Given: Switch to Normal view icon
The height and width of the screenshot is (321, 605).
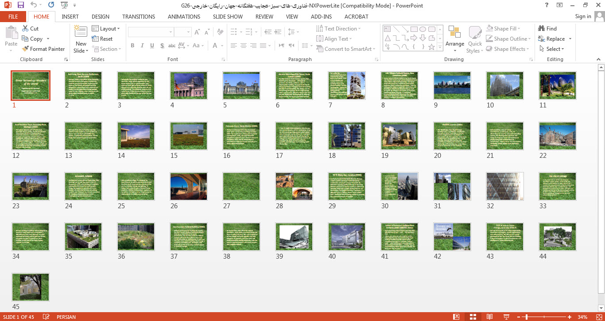Looking at the screenshot, I should click(456, 317).
